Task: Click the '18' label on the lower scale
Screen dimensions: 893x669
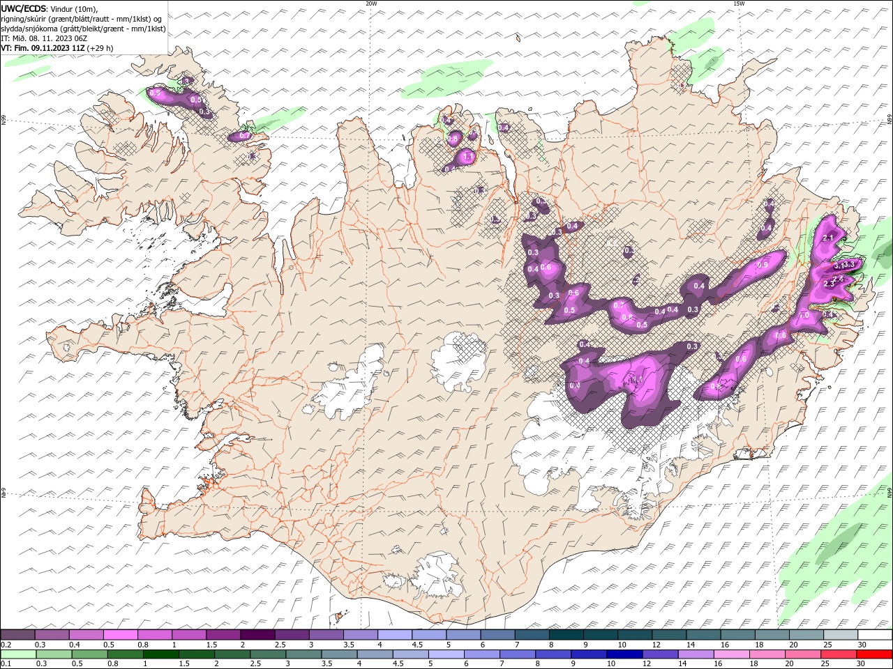Action: click(753, 664)
